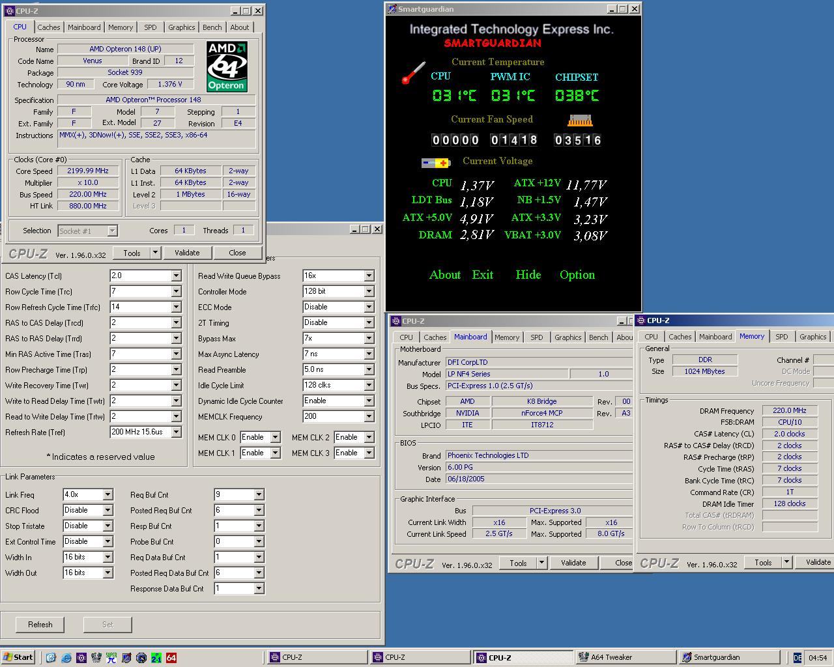Click the CPU temperature reading in Smartguardian

(x=454, y=96)
